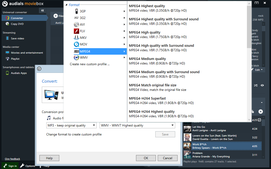Select the Problem by Ariana Grande track

click(222, 155)
